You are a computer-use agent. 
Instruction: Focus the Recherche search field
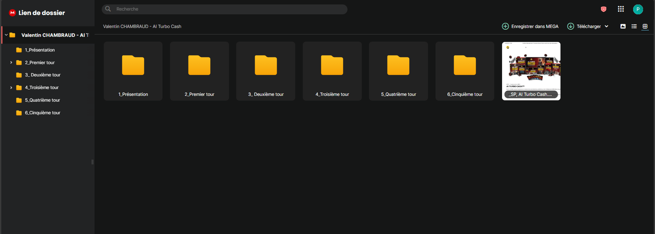coord(225,9)
